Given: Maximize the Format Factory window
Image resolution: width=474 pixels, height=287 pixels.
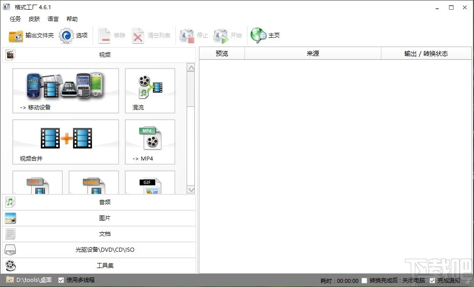Looking at the screenshot, I should click(x=451, y=8).
